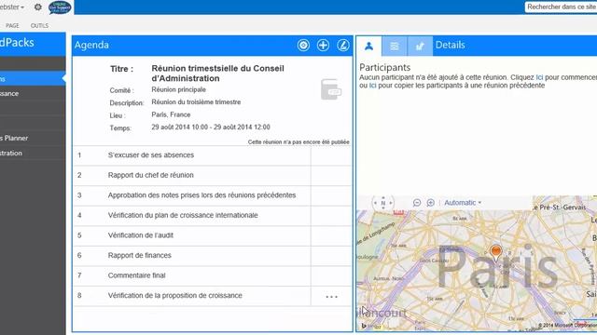Click the 'Paris, France' location value
The width and height of the screenshot is (597, 335).
point(171,114)
